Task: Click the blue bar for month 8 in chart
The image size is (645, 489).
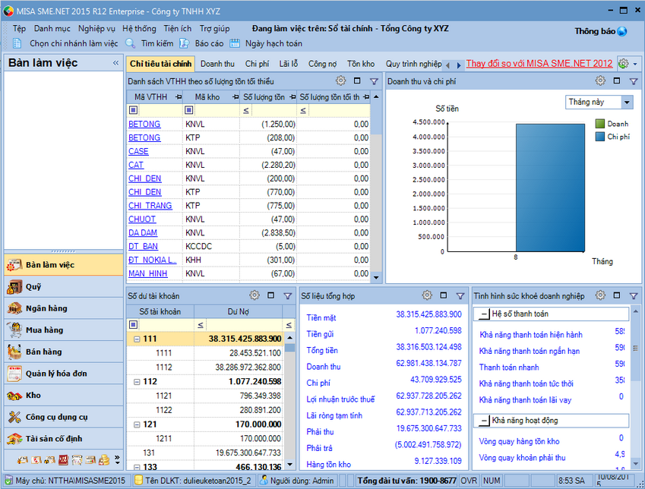Action: [550, 188]
